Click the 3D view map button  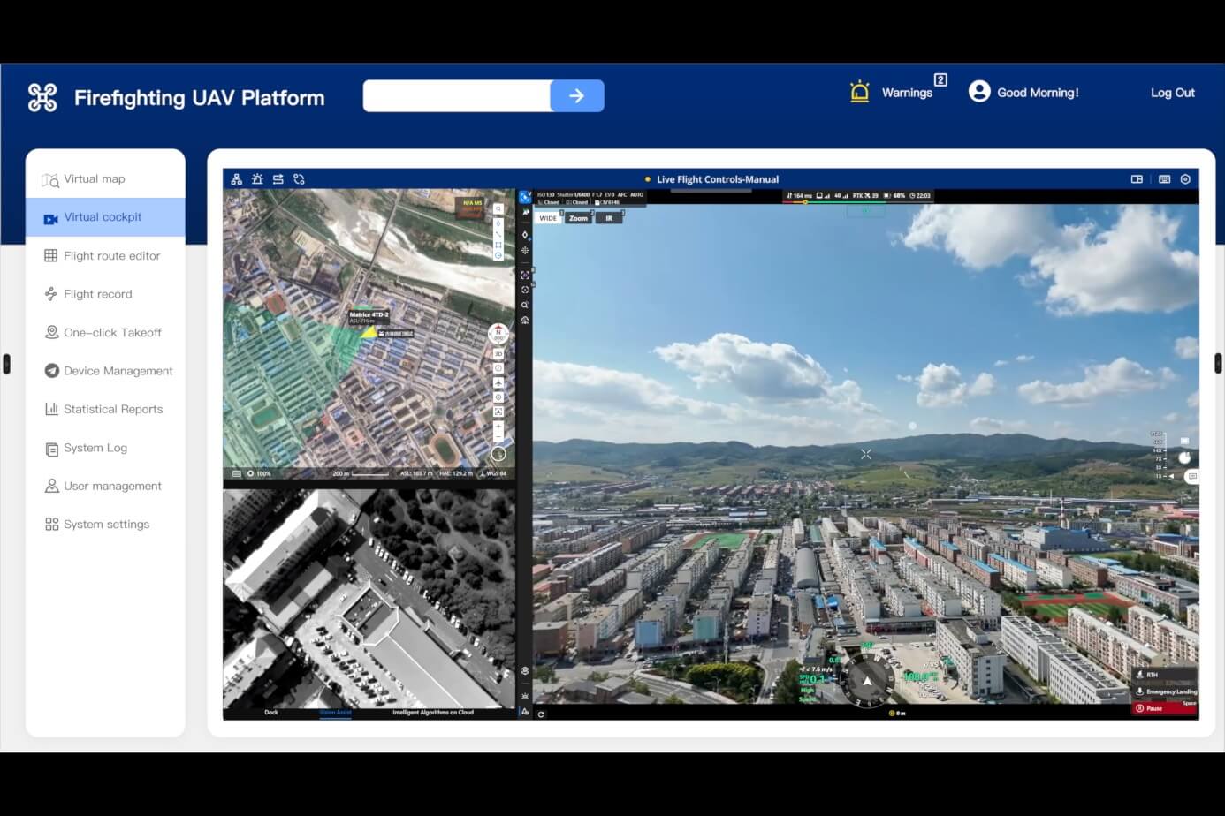tap(498, 354)
